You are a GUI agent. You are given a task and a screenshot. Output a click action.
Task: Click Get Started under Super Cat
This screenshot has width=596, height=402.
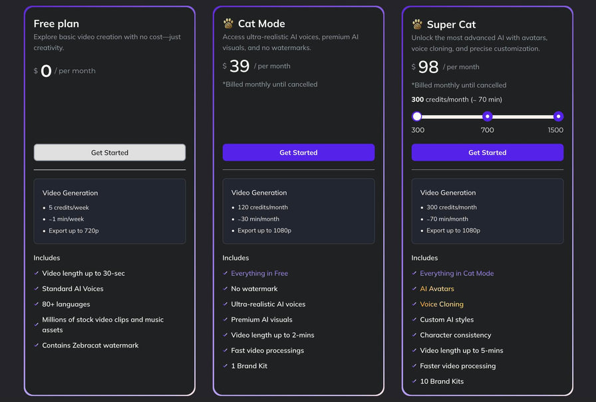click(488, 153)
